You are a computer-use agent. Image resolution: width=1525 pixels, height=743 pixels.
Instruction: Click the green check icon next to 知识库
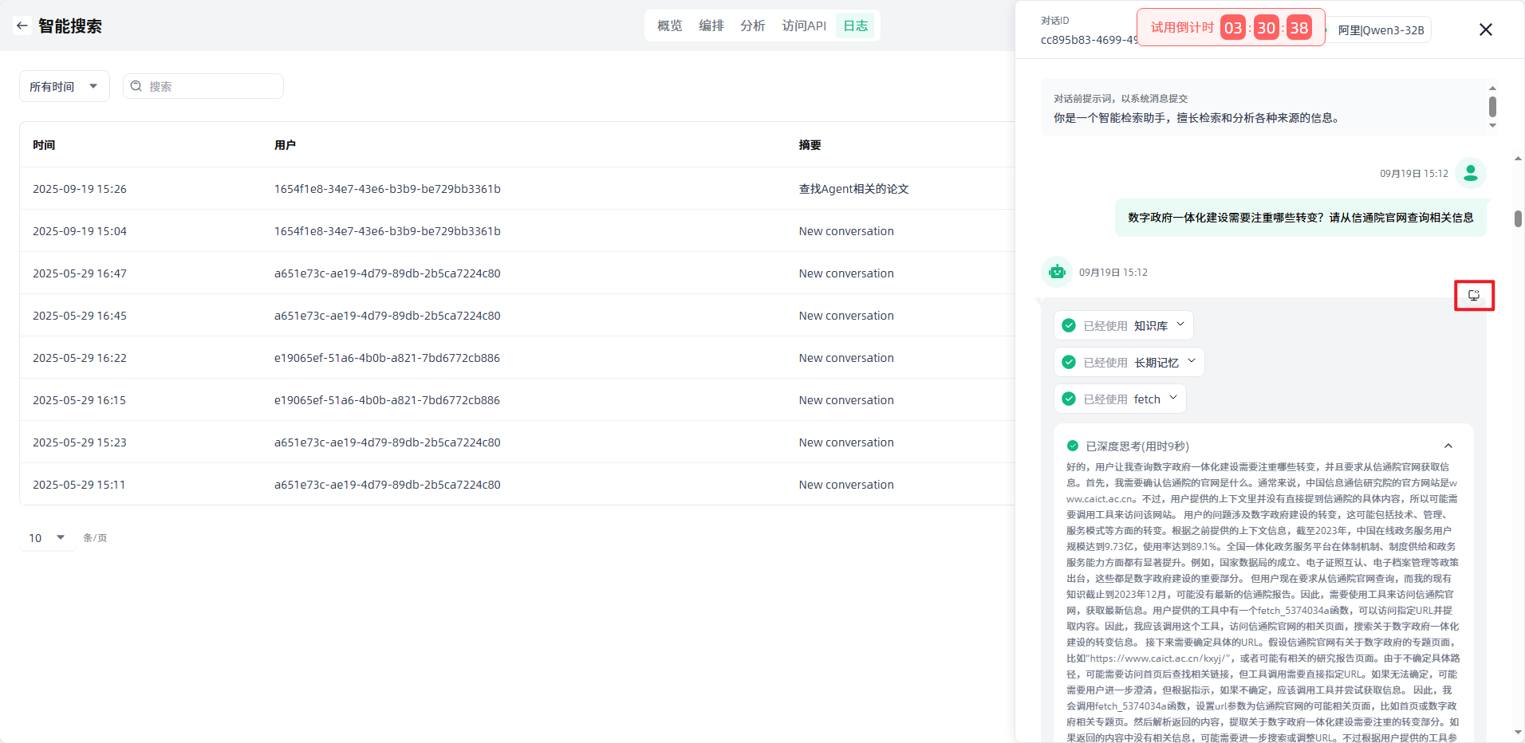[x=1069, y=325]
